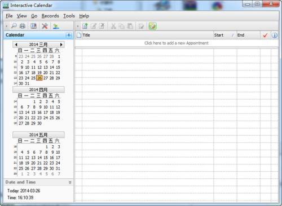
Task: Click the edit appointment pencil icon
Action: tap(94, 26)
